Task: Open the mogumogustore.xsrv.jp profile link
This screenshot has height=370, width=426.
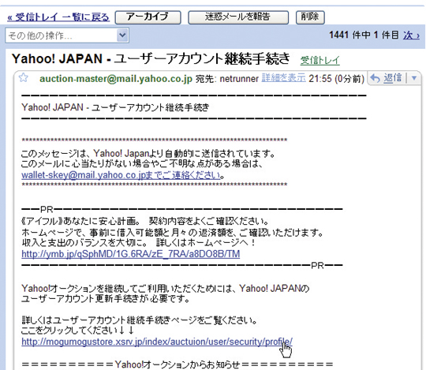Action: coord(157,342)
